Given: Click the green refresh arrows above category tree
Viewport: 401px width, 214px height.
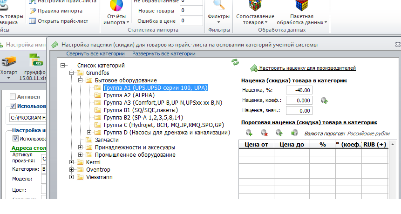Looking at the screenshot, I should coord(235,62).
